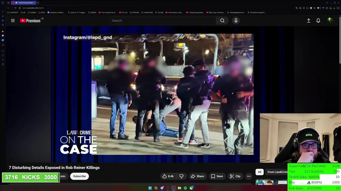Click the YouTube search magnifier button
The image size is (341, 191).
point(222,20)
